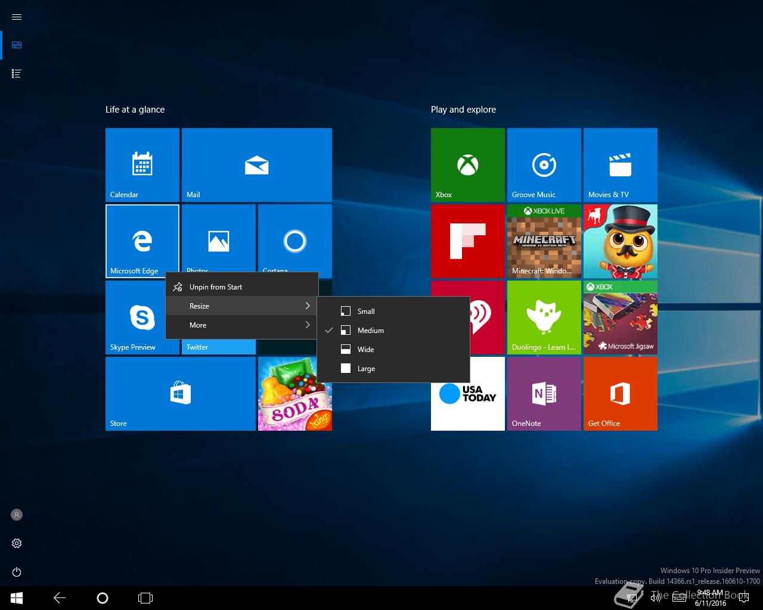Select Unpin from Start
The image size is (763, 610).
(241, 287)
